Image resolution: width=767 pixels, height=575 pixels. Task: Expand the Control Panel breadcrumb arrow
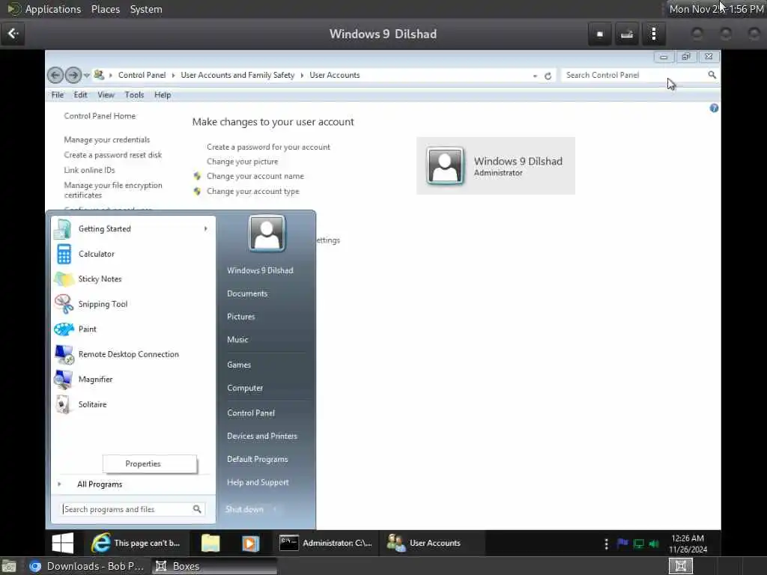(173, 76)
